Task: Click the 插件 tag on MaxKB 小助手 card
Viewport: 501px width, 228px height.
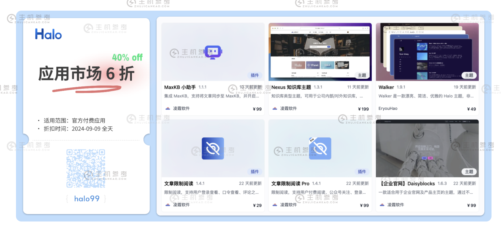Action: [x=255, y=75]
